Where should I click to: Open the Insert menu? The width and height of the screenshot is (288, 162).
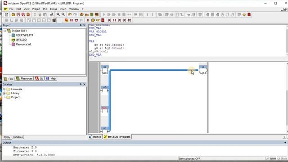63,9
